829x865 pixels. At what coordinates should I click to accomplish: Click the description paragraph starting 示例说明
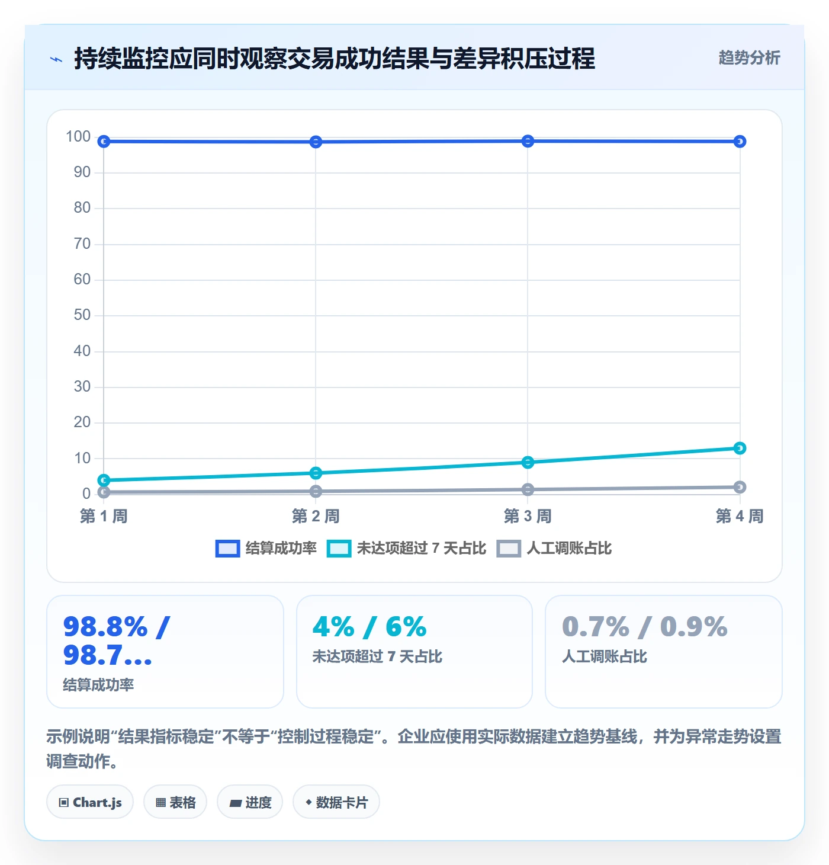(414, 749)
